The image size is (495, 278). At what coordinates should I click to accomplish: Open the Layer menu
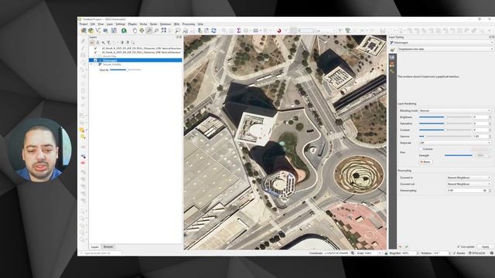(110, 24)
